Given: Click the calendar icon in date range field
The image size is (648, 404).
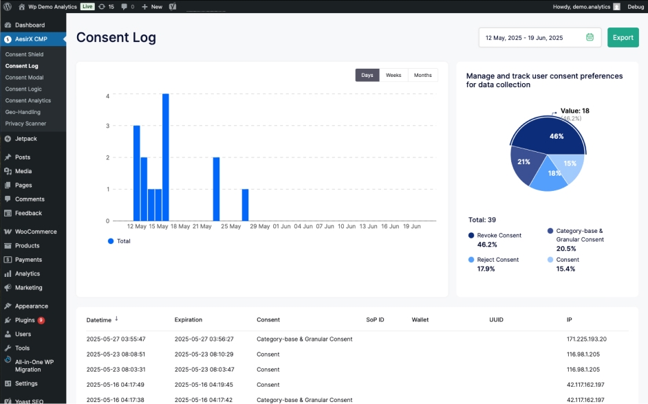Looking at the screenshot, I should (590, 37).
